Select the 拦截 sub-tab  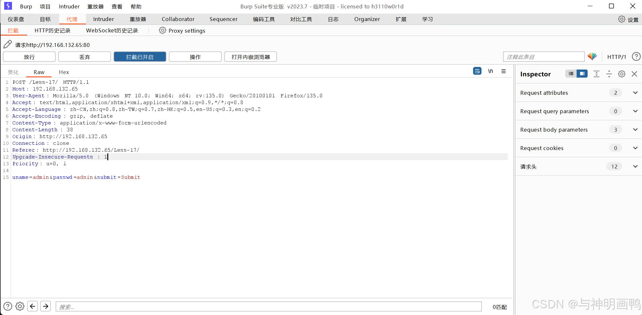[13, 30]
